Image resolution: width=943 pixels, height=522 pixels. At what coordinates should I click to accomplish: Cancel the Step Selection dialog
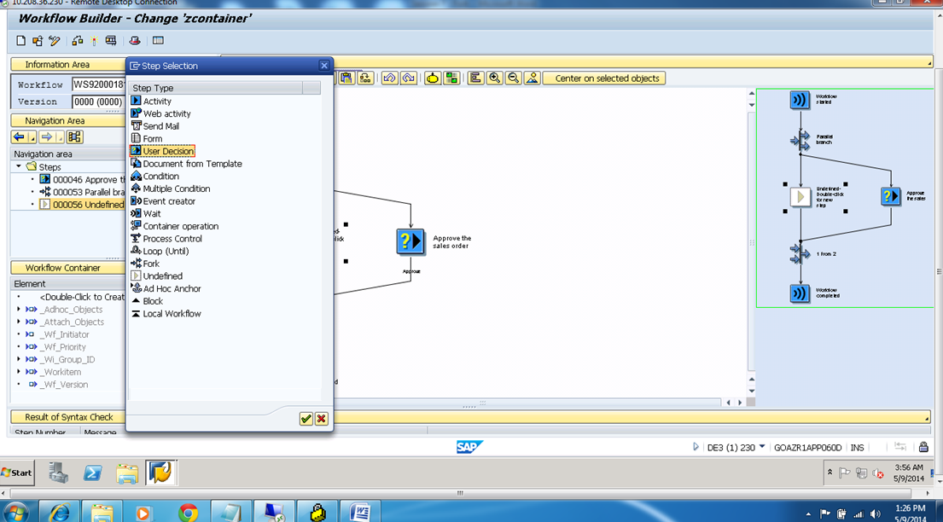(x=323, y=419)
